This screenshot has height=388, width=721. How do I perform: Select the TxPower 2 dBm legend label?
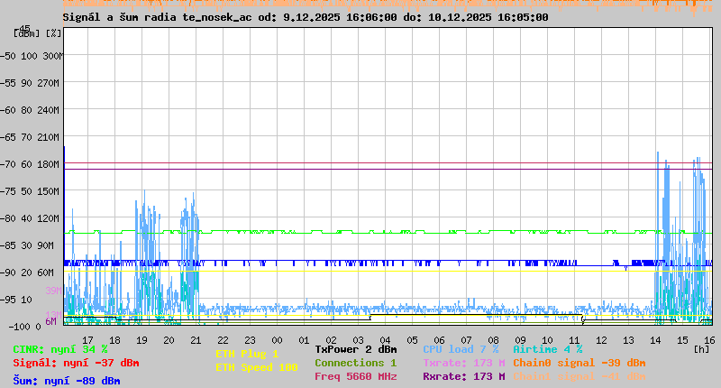tap(355, 349)
